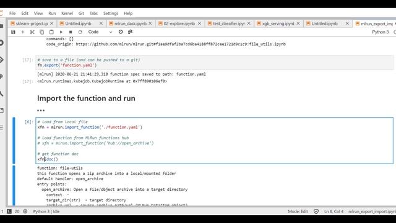This screenshot has height=223, width=396.
Task: Switch to the Untitled.ipynb tab beside xgb_serving
Action: pyautogui.click(x=324, y=24)
